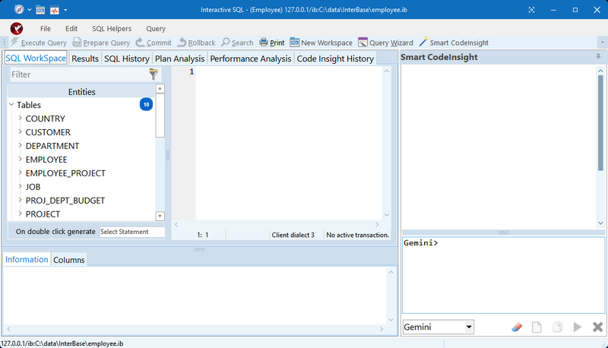Create a New Workspace
The image size is (608, 348).
[x=321, y=43]
